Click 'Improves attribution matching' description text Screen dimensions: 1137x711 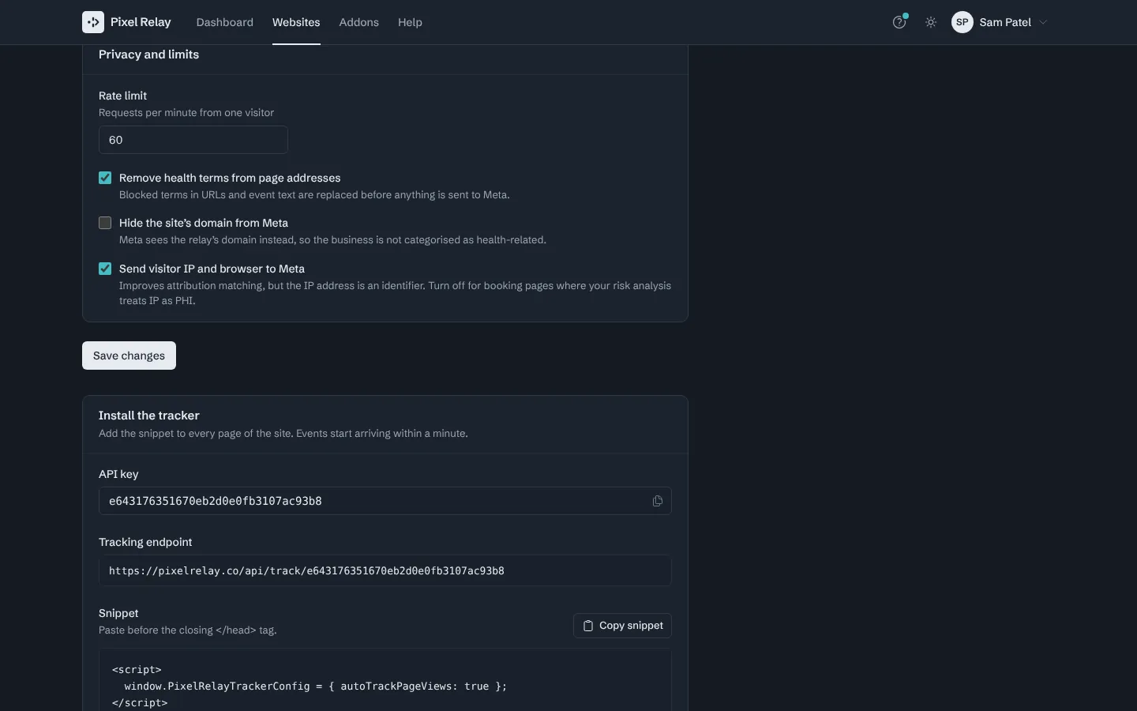coord(395,293)
